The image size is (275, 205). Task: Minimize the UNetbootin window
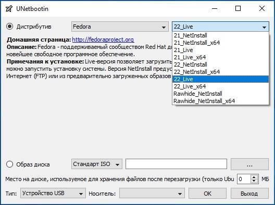tap(215, 8)
